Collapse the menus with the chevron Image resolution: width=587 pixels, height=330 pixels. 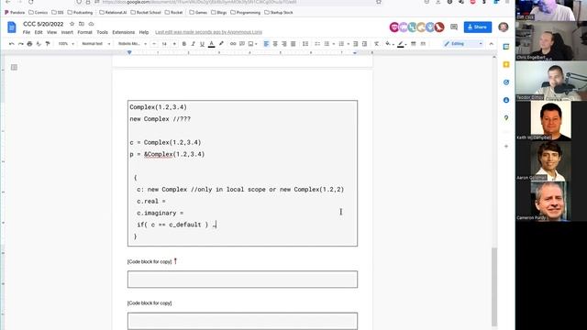pyautogui.click(x=492, y=44)
